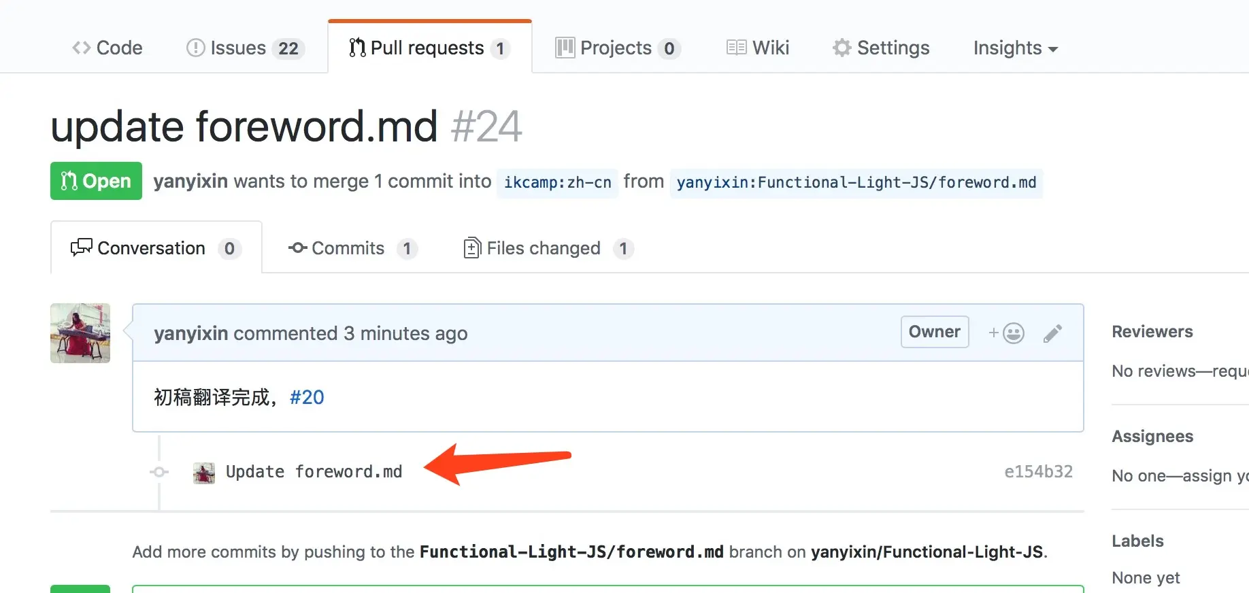
Task: Click the green Open status badge
Action: tap(96, 181)
